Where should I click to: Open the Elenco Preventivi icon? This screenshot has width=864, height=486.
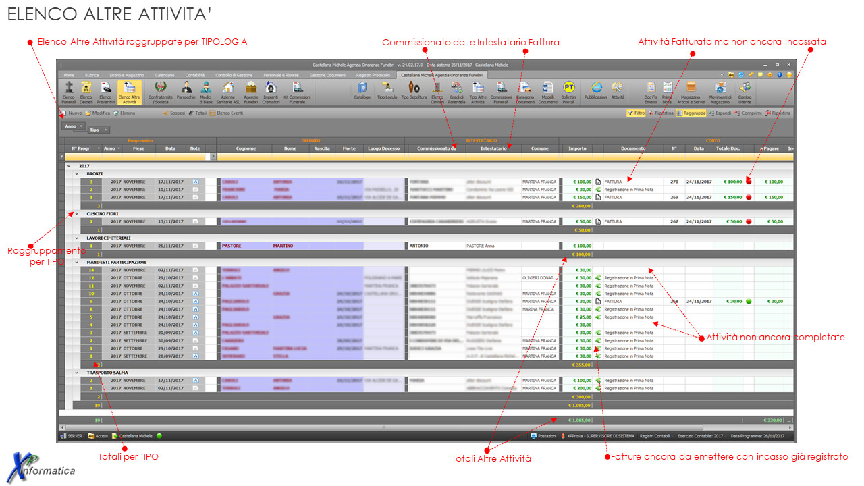[x=106, y=92]
